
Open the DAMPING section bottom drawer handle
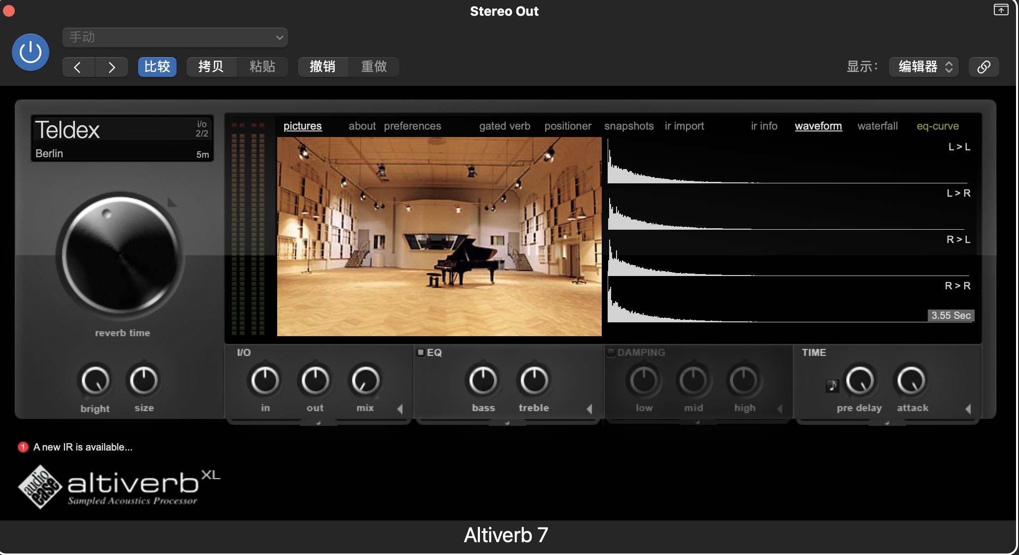coord(697,422)
